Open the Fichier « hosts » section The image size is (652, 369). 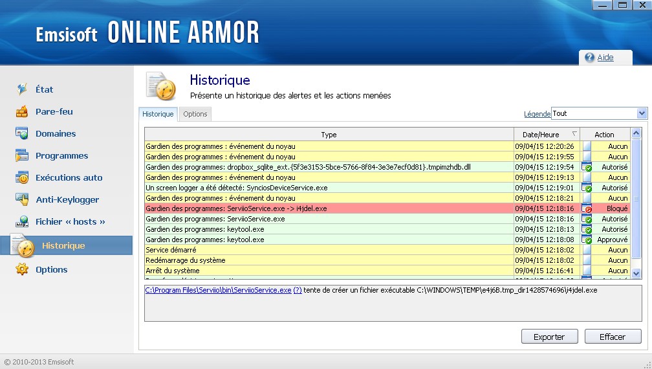tap(71, 222)
